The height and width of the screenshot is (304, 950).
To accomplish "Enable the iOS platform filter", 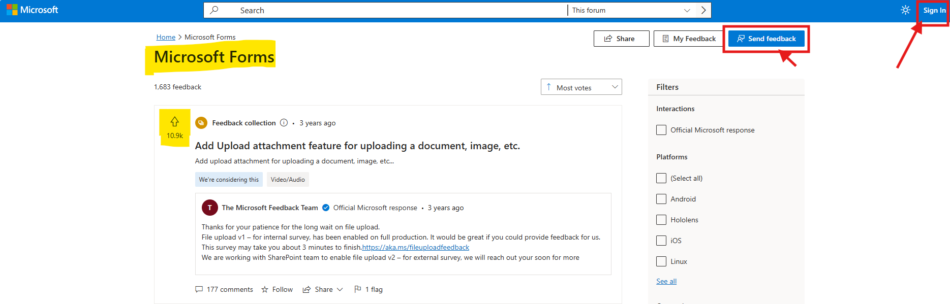I will [x=661, y=241].
